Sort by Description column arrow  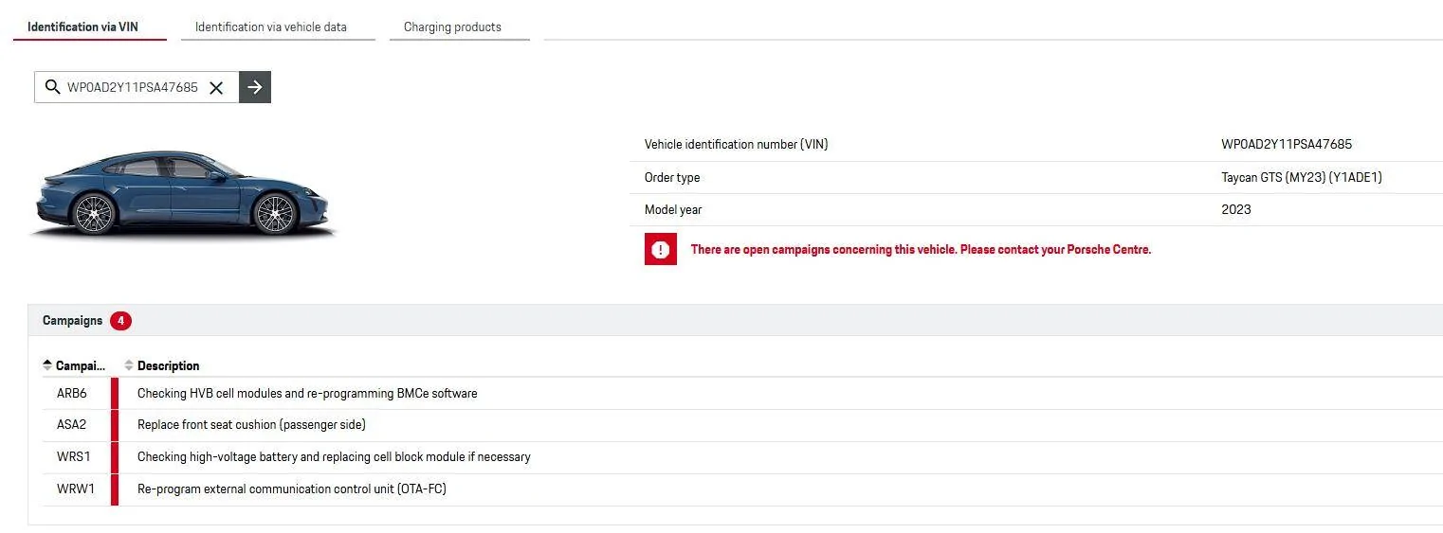click(129, 365)
